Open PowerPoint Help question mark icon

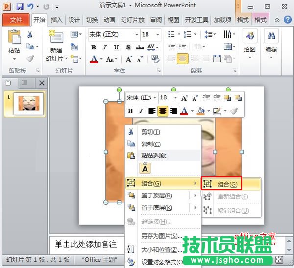point(288,20)
